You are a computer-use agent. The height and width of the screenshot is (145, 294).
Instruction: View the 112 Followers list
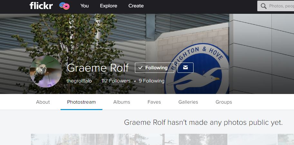coord(116,81)
